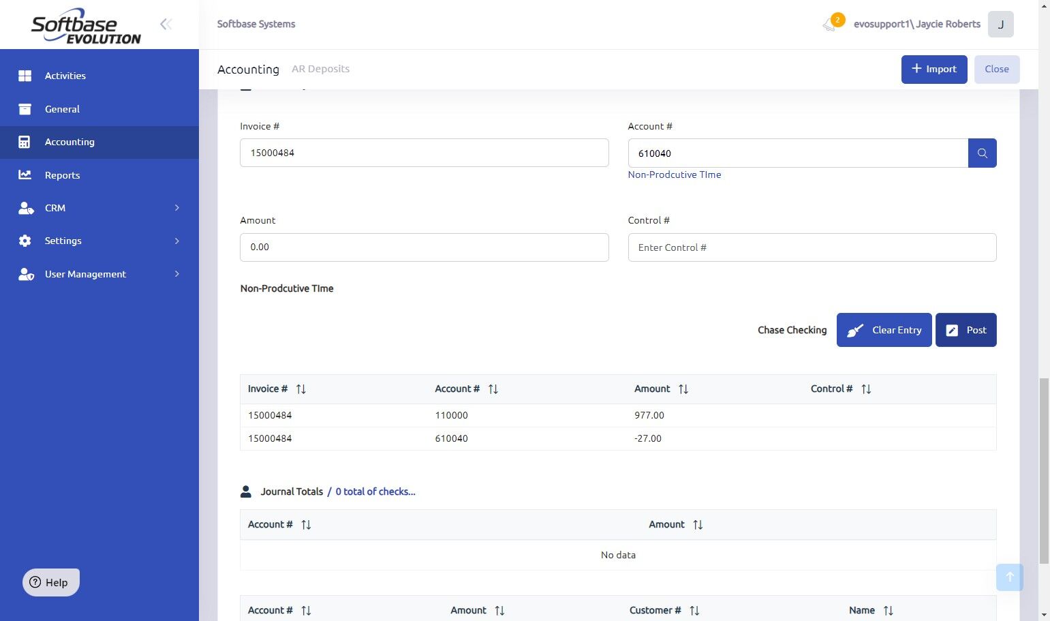1050x621 pixels.
Task: Focus the Control # input field
Action: point(812,247)
